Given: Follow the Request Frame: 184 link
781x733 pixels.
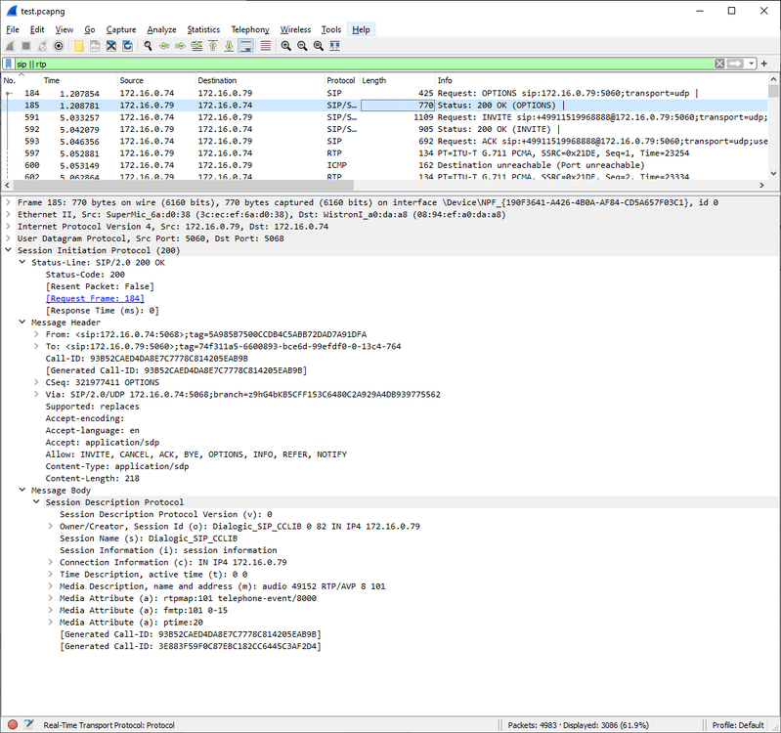Looking at the screenshot, I should 95,299.
